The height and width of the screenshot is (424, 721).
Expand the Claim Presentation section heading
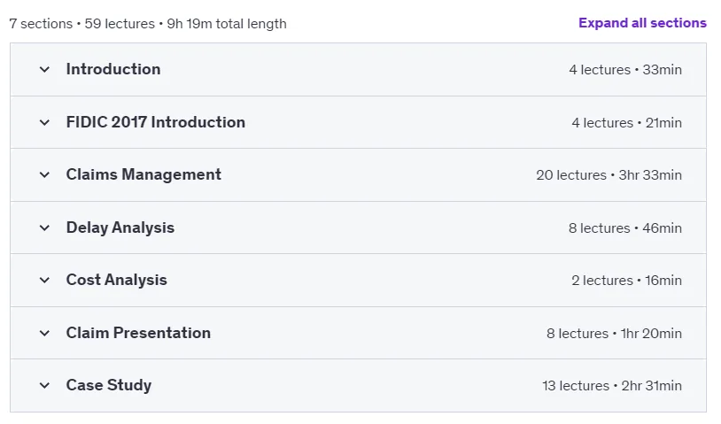[x=138, y=333]
